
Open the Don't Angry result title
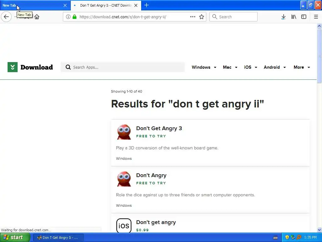click(151, 175)
